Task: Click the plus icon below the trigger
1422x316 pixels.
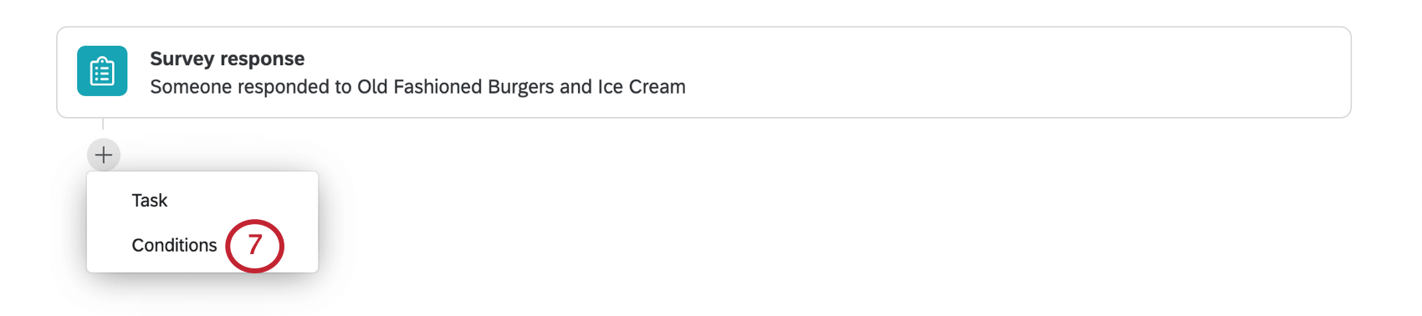Action: 104,155
